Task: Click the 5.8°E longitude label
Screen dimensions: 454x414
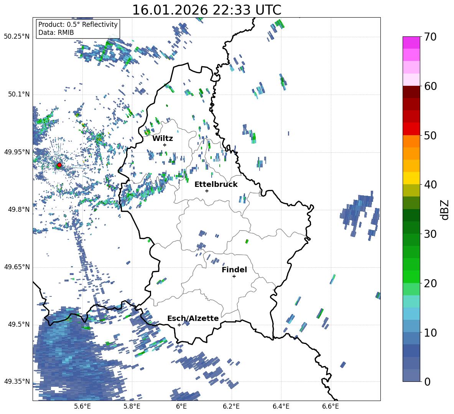Action: [x=132, y=407]
